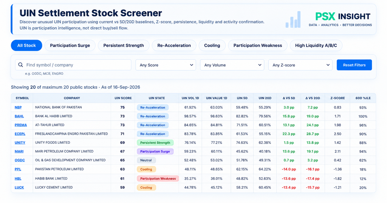This screenshot has width=387, height=203.
Task: Click BANK AL HABIB LIMITED company name
Action: point(54,116)
